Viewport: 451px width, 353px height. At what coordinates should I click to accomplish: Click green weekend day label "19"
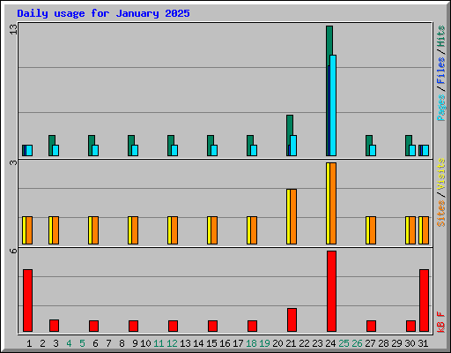264,343
